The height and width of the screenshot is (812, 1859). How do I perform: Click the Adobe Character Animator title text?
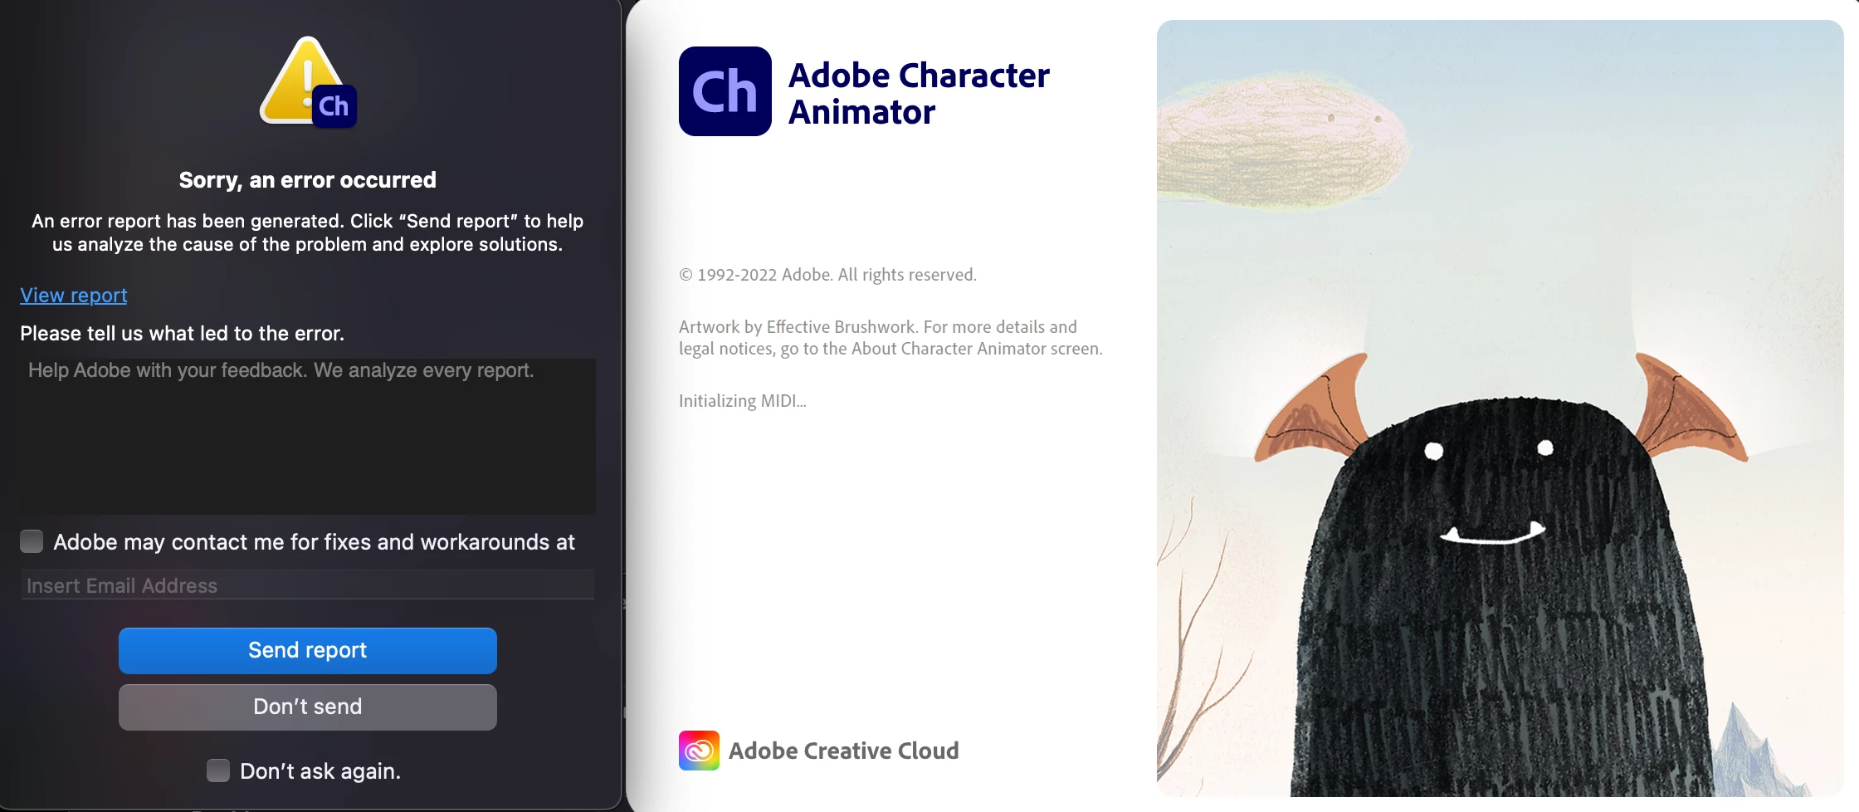919,93
